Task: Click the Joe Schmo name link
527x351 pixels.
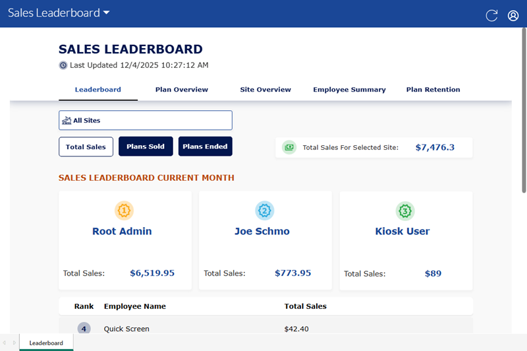Action: (x=262, y=232)
